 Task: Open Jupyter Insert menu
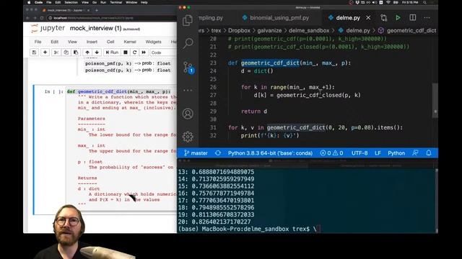click(92, 42)
